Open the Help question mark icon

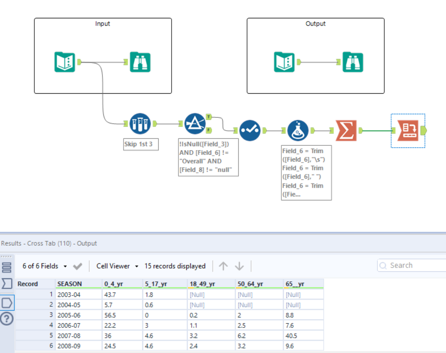pos(7,319)
